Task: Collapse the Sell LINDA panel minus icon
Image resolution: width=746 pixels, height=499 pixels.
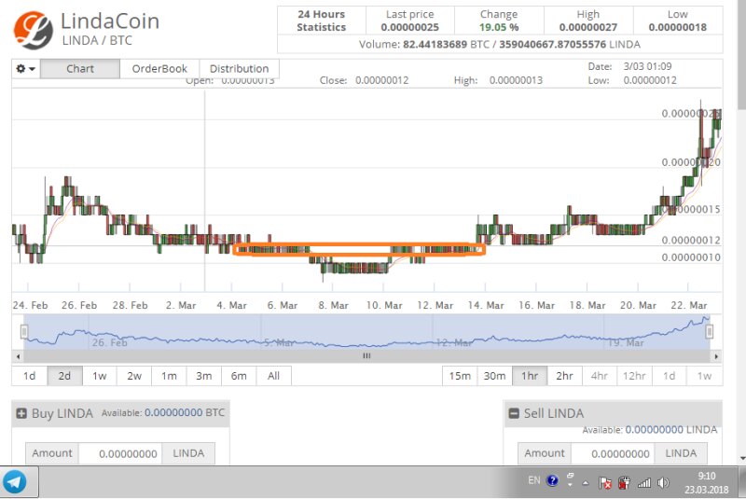Action: pyautogui.click(x=513, y=413)
